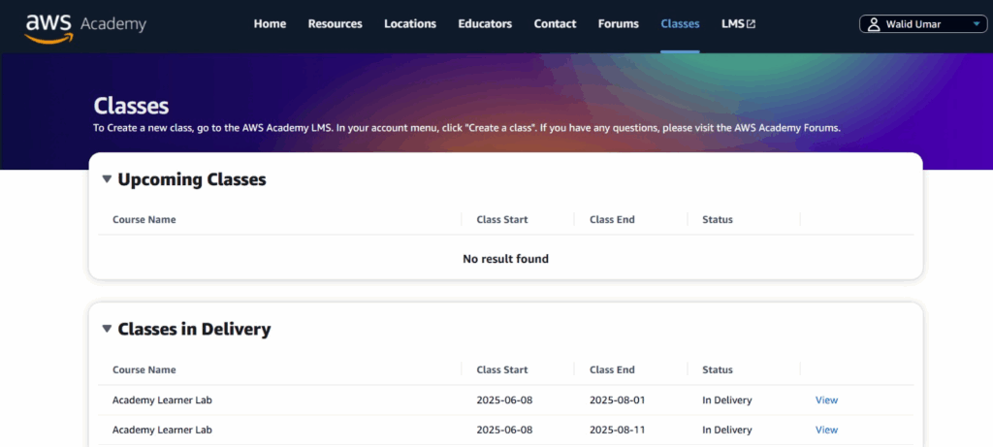Screen dimensions: 993x447
Task: Click Status header in Upcoming Classes table
Action: 718,220
